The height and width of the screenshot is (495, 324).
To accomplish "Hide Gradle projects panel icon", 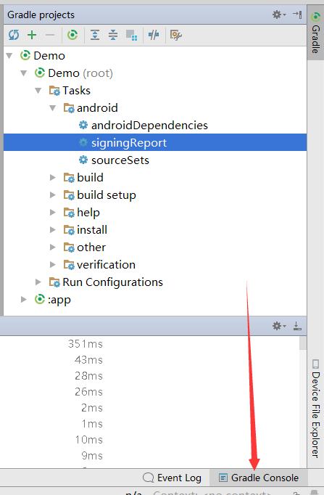I will click(x=297, y=15).
